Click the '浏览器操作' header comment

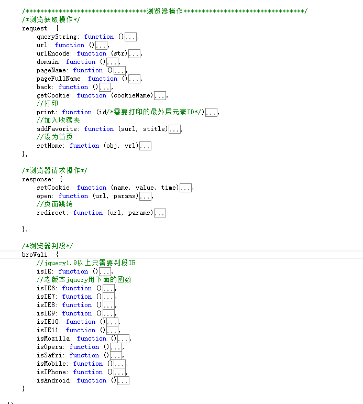164,11
